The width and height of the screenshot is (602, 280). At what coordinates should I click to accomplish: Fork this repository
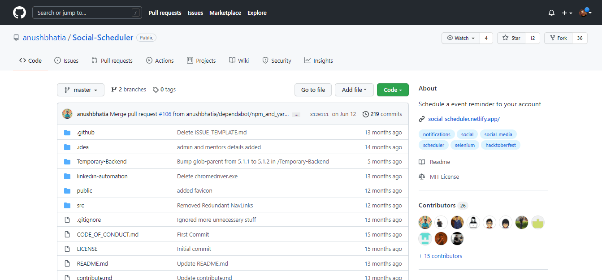[x=559, y=38]
